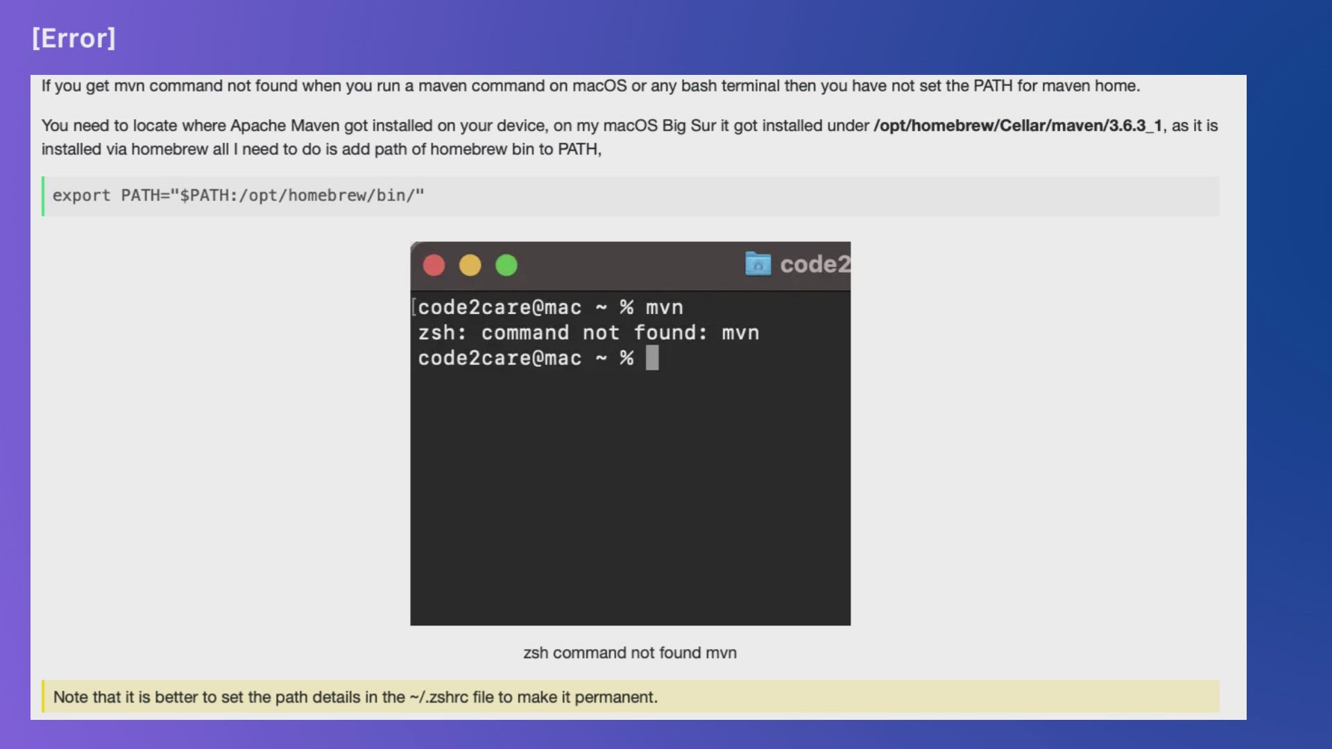
Task: Click the first paragraph about mvn command
Action: tap(590, 86)
